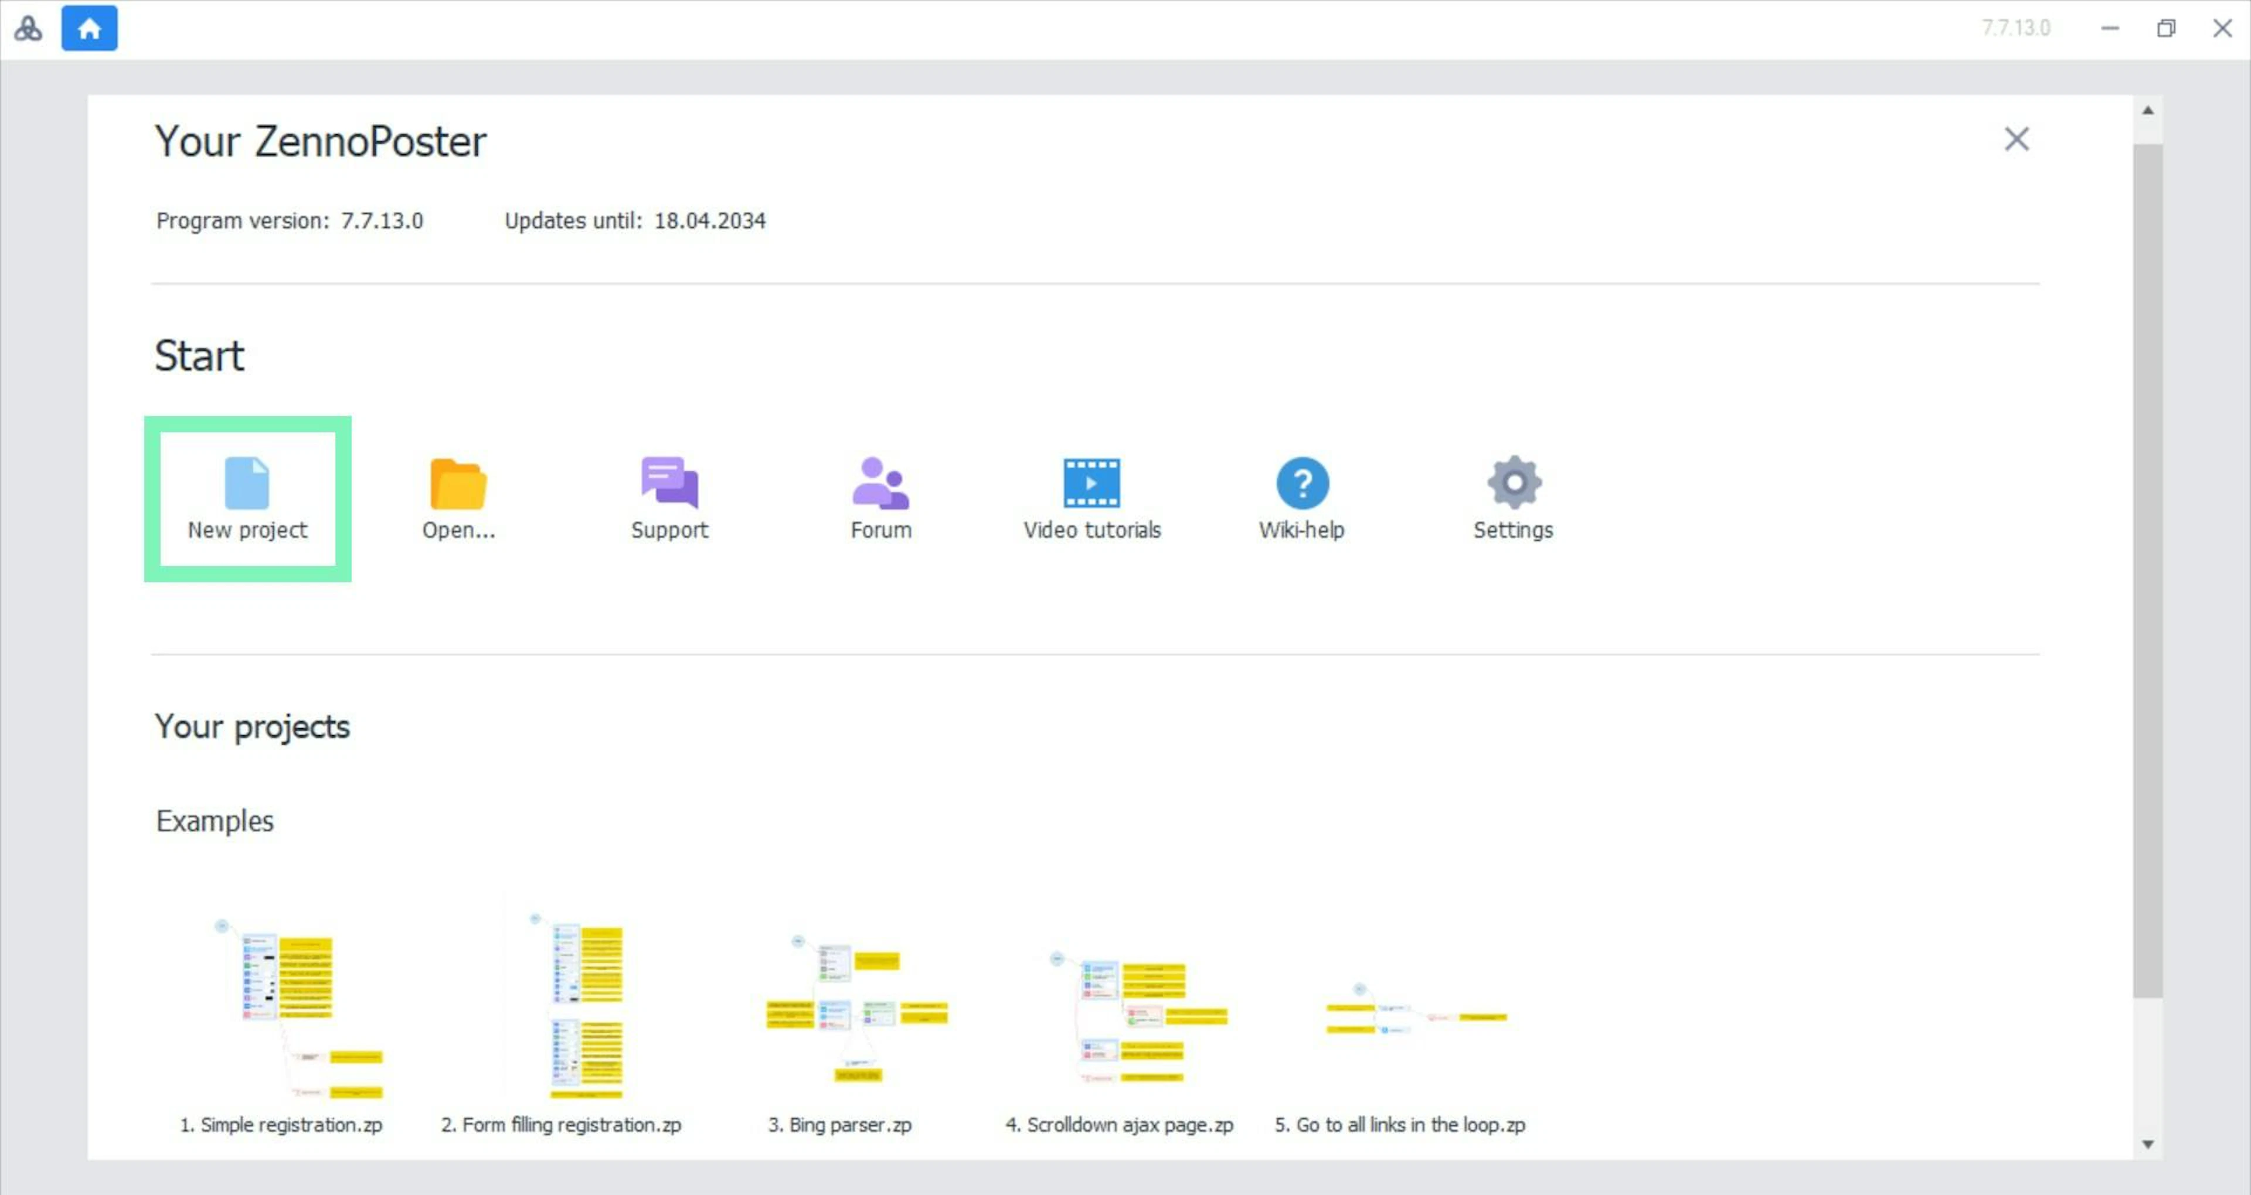
Task: Restore down the ZennoPoster window
Action: coord(2165,29)
